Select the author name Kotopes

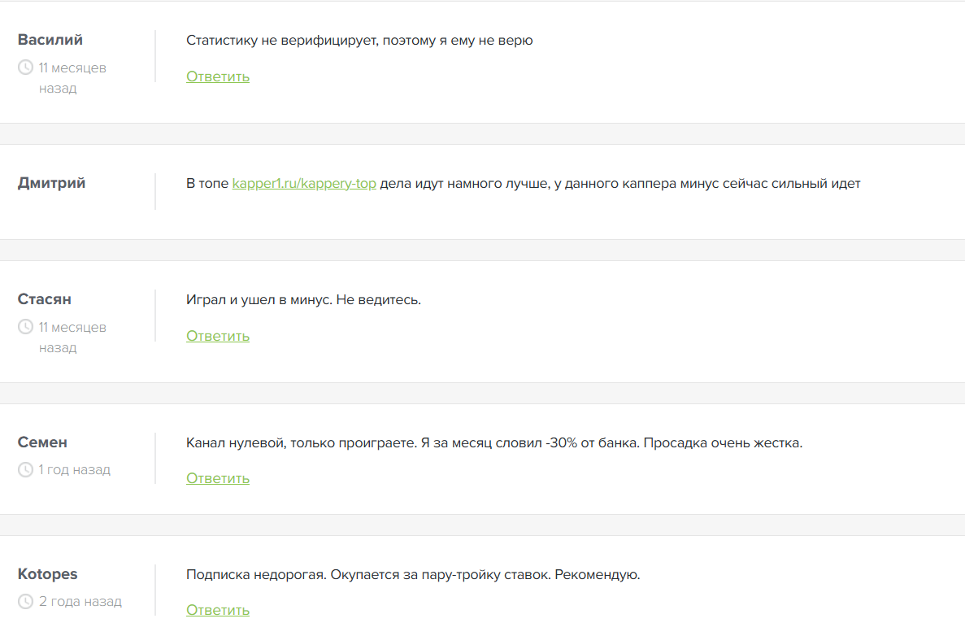(48, 574)
